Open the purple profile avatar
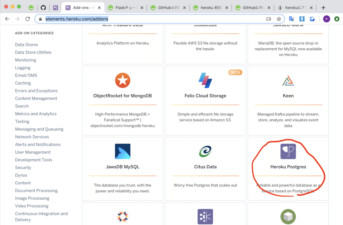 [x=326, y=19]
